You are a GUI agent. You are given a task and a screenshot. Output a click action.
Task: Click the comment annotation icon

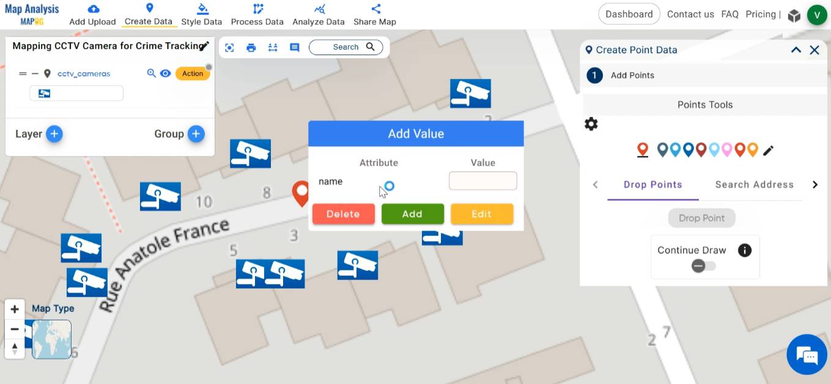pos(294,47)
